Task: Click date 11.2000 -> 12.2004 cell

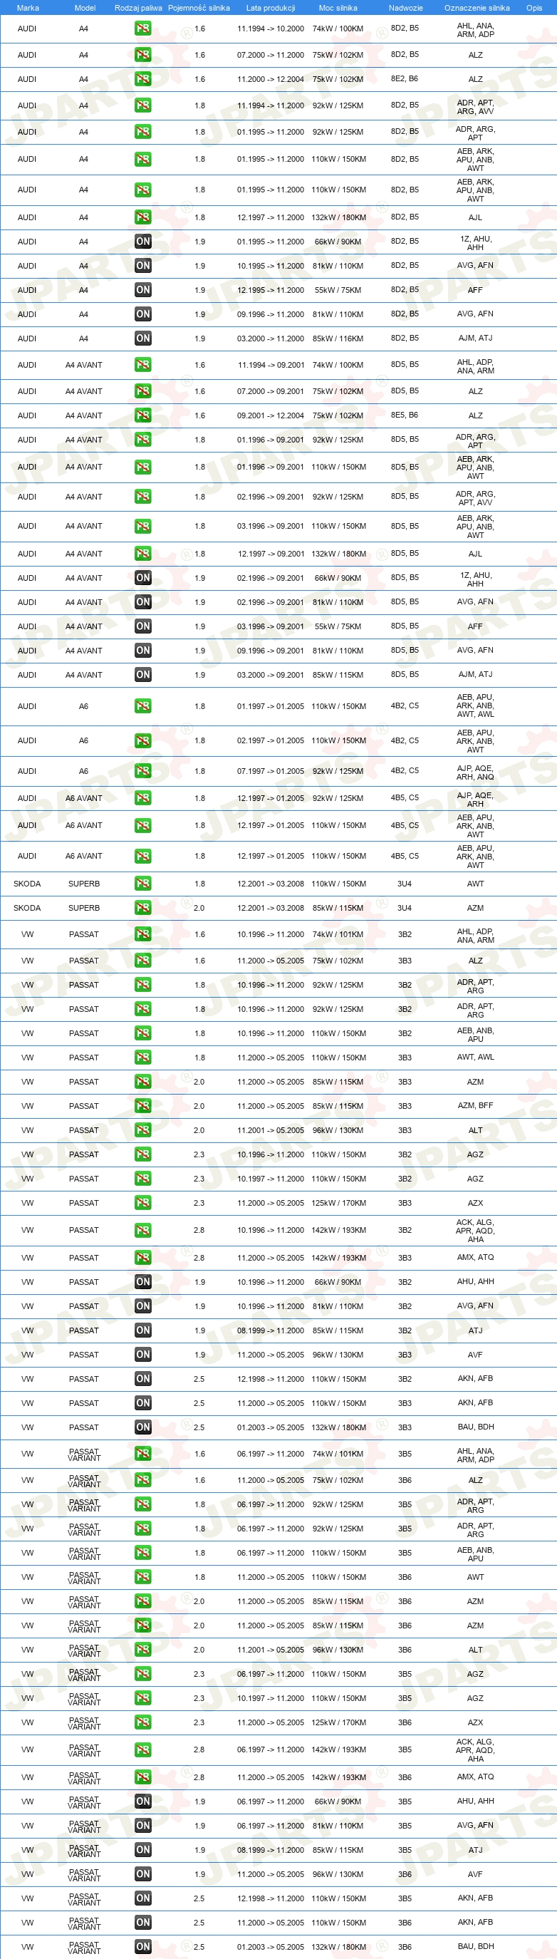Action: tap(271, 79)
